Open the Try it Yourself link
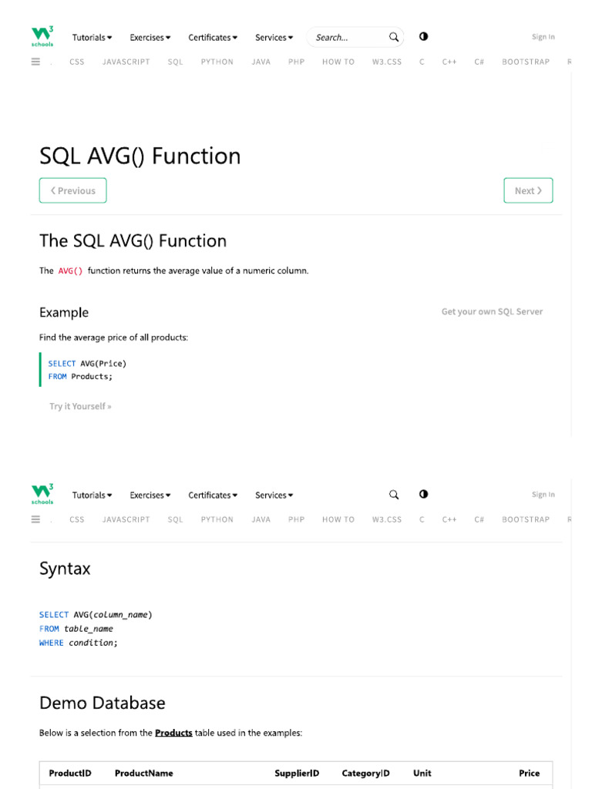 pyautogui.click(x=80, y=406)
